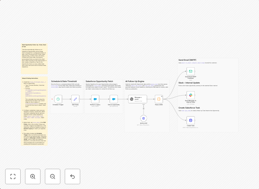Click the Send Email (SMTP) heading

pos(187,60)
